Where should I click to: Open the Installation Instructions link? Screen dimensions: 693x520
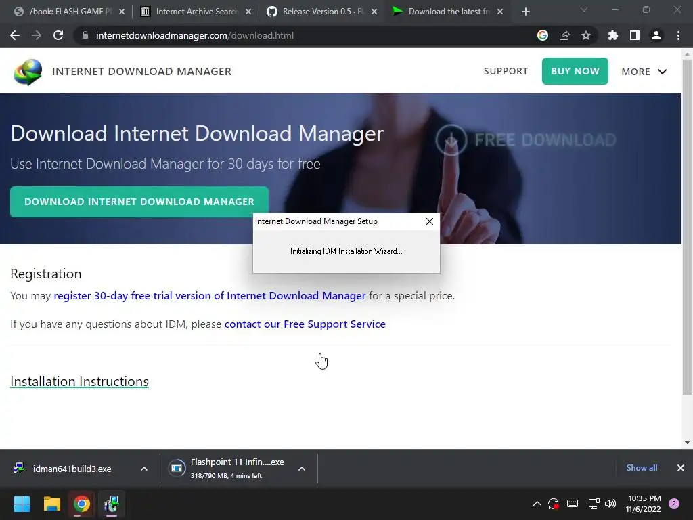tap(80, 381)
